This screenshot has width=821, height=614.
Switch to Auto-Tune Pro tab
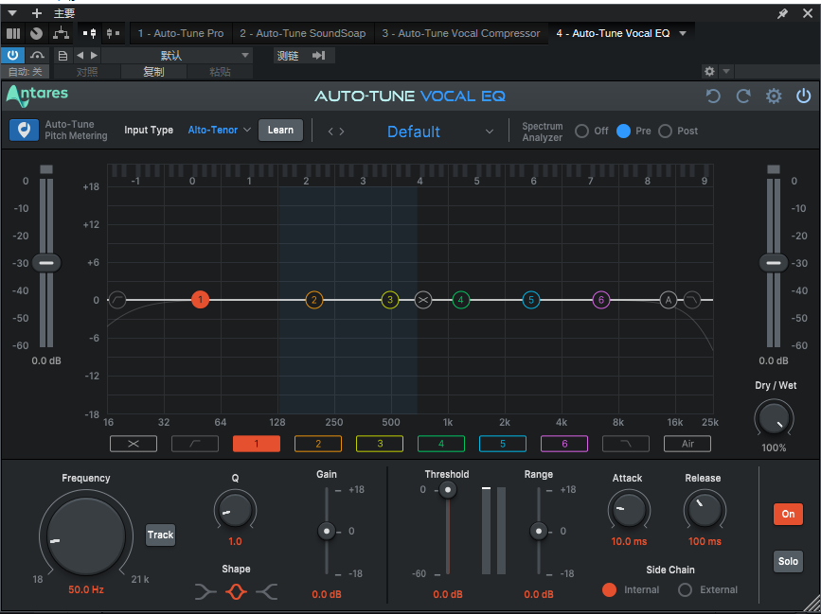181,33
